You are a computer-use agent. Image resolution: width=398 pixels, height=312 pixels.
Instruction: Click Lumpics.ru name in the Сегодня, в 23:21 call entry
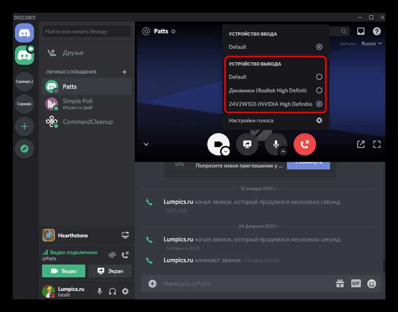pyautogui.click(x=178, y=239)
